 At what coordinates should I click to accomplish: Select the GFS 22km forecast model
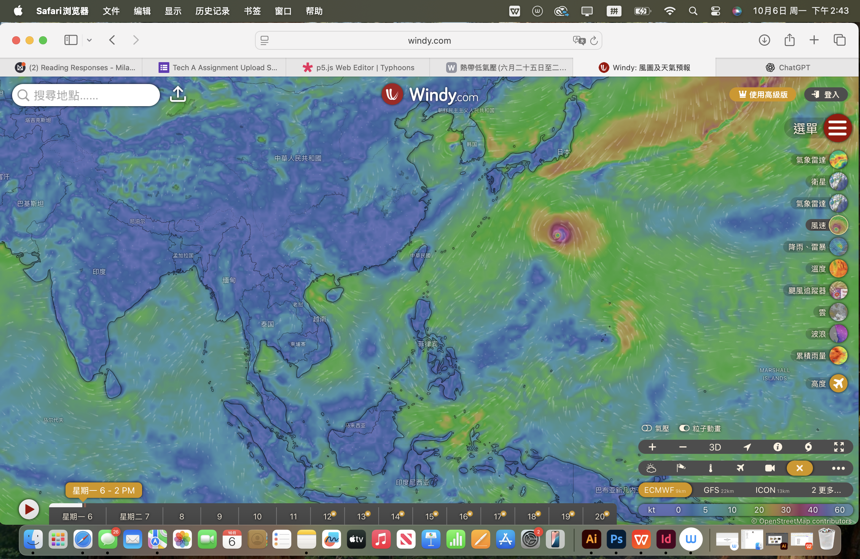pos(718,490)
